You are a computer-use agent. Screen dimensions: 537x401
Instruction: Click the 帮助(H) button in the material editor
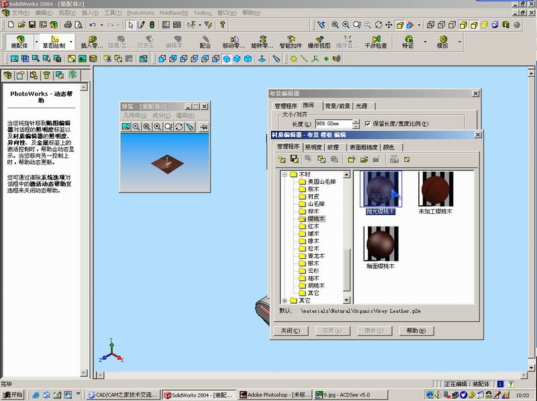pyautogui.click(x=416, y=331)
